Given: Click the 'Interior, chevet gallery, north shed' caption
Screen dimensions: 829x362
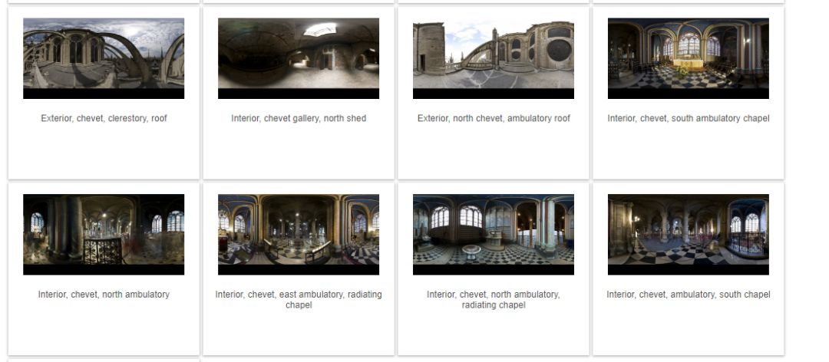Looking at the screenshot, I should pyautogui.click(x=298, y=118).
